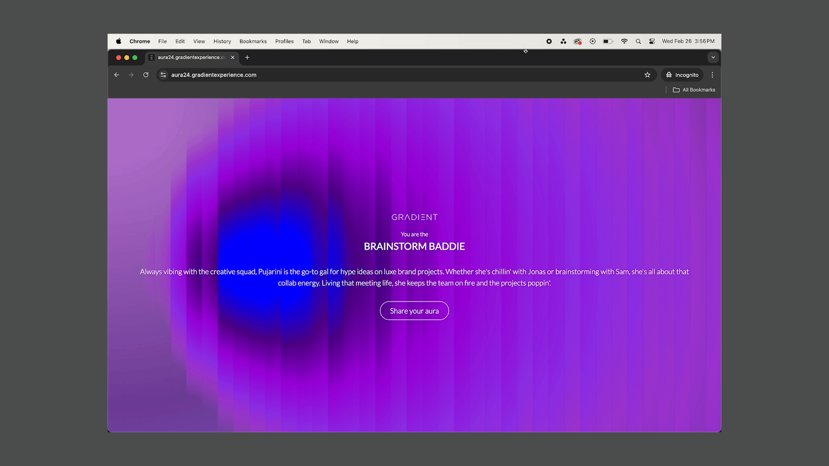Screen dimensions: 829x466
Task: Open Control Center in menu bar
Action: [652, 41]
